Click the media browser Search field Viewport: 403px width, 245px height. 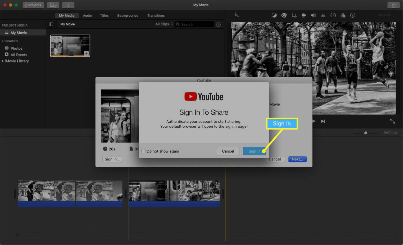point(194,24)
